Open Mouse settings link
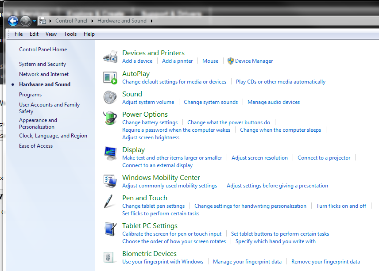 tap(210, 61)
